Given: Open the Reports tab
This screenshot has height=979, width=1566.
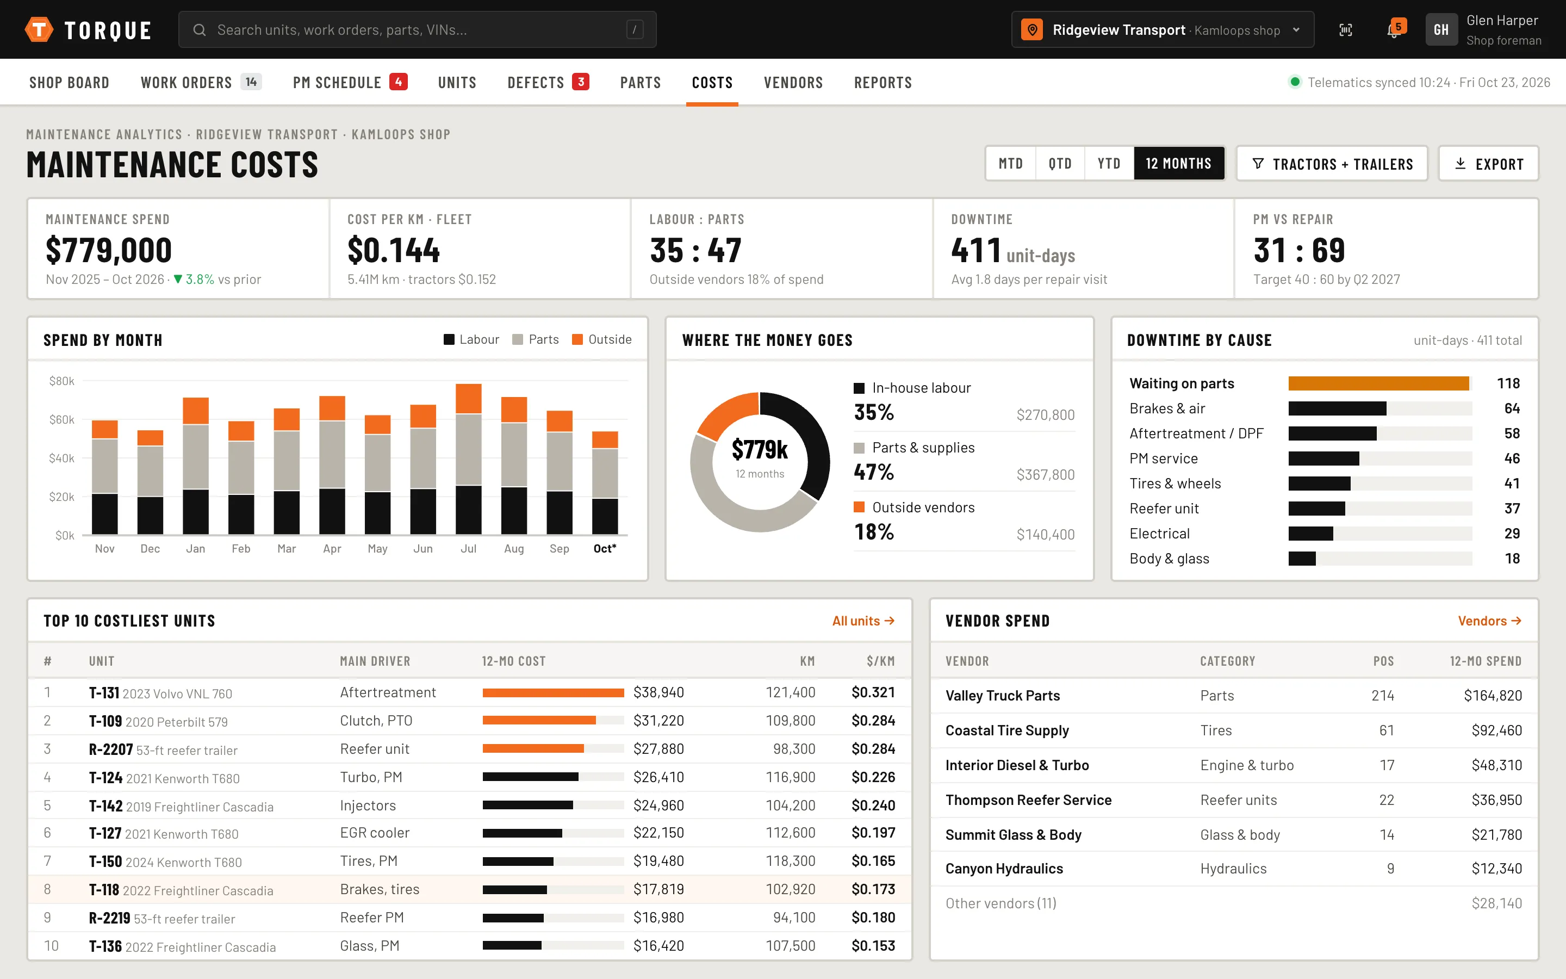Looking at the screenshot, I should pos(883,82).
